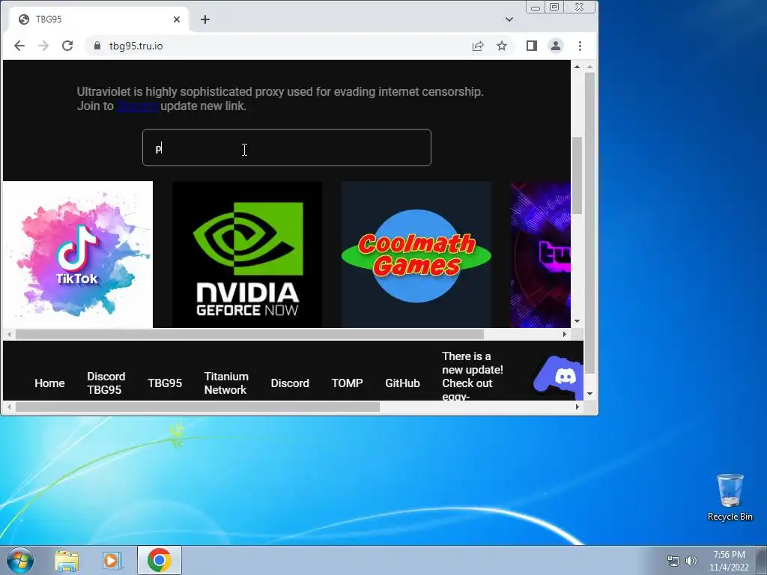Open the Discord footer link
The image size is (767, 575).
[290, 383]
